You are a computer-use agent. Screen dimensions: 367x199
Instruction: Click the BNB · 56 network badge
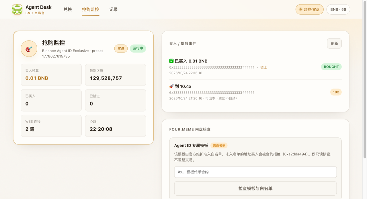pyautogui.click(x=338, y=9)
